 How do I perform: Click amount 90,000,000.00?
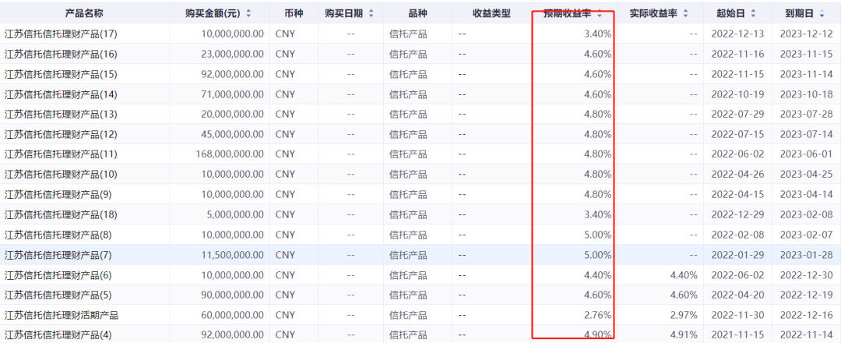coord(233,295)
